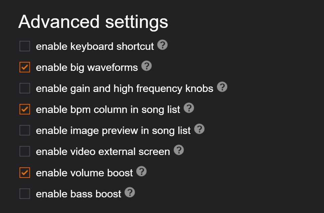Screen dimensions: 324x213
Task: Open help for enable big waveforms
Action: (146, 66)
